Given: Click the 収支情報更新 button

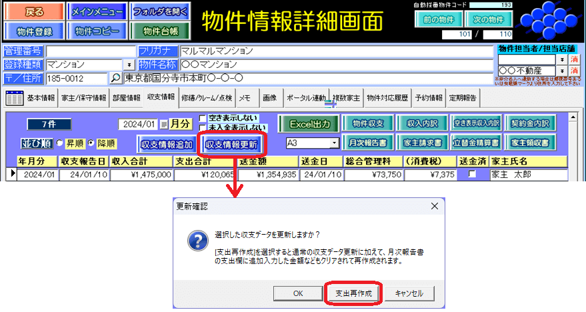Looking at the screenshot, I should click(x=231, y=144).
